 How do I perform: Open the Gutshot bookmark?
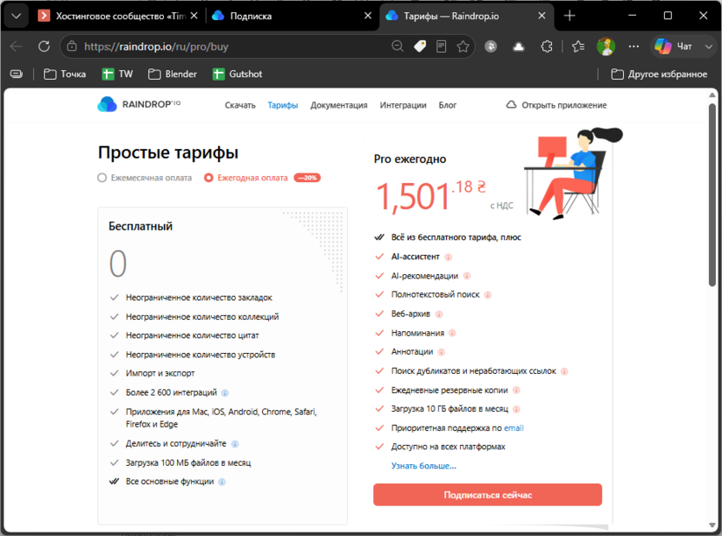pyautogui.click(x=237, y=74)
